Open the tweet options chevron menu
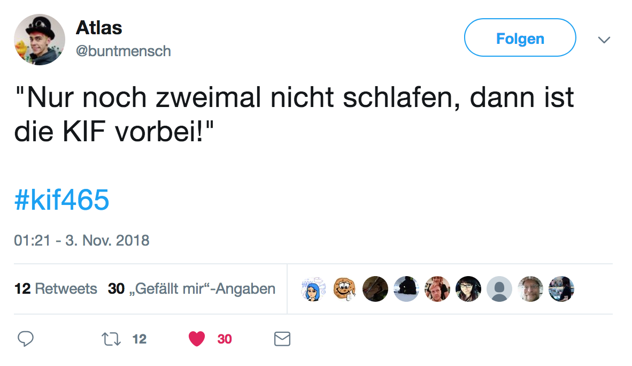The height and width of the screenshot is (366, 632). 604,40
